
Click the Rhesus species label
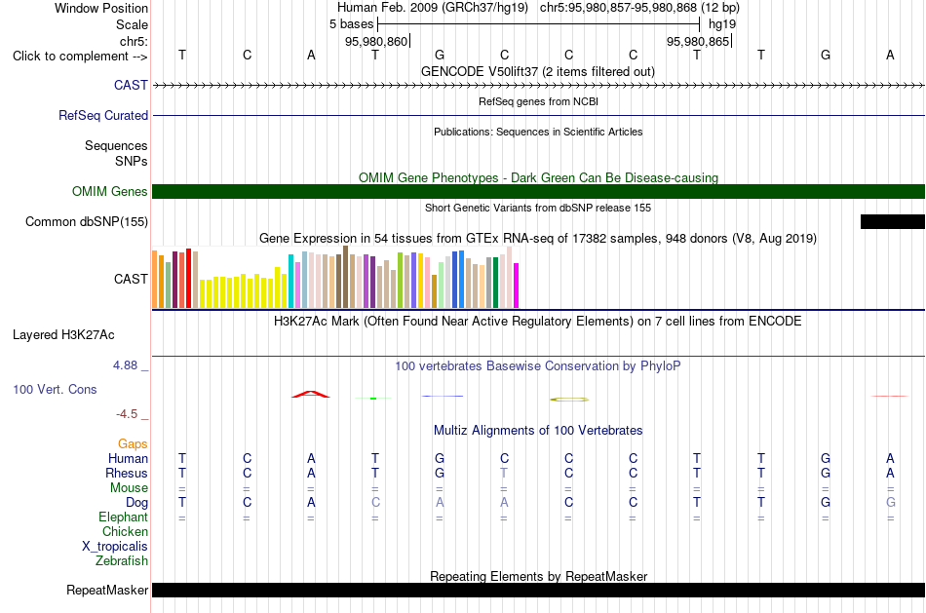[x=127, y=473]
